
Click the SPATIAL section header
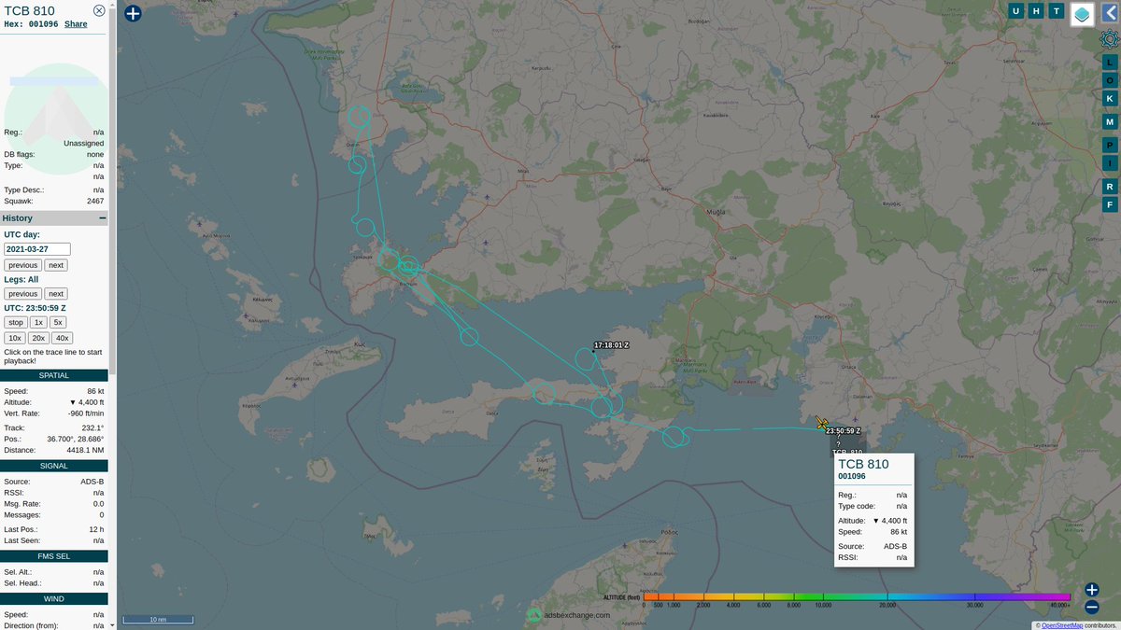[x=53, y=375]
